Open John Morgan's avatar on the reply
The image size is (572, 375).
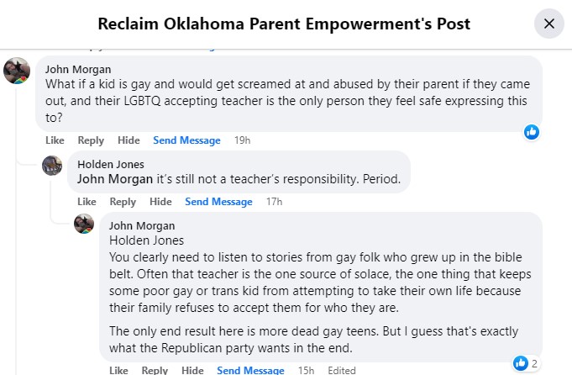[83, 224]
